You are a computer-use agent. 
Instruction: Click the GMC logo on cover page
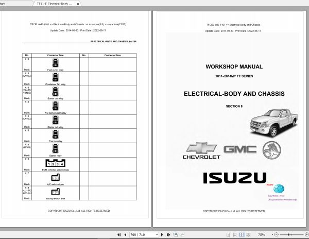point(240,149)
